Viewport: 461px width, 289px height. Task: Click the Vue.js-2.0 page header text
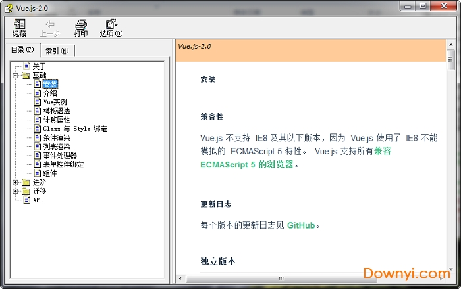click(195, 47)
